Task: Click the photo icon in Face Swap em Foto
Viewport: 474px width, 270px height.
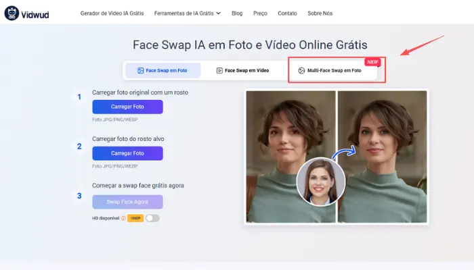Action: (141, 70)
